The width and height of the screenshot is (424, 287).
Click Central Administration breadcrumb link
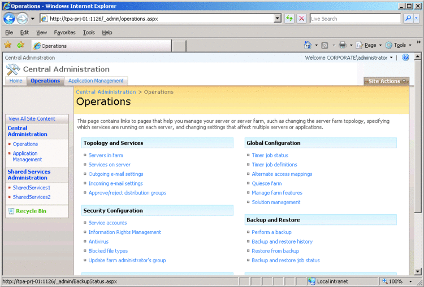[x=106, y=92]
